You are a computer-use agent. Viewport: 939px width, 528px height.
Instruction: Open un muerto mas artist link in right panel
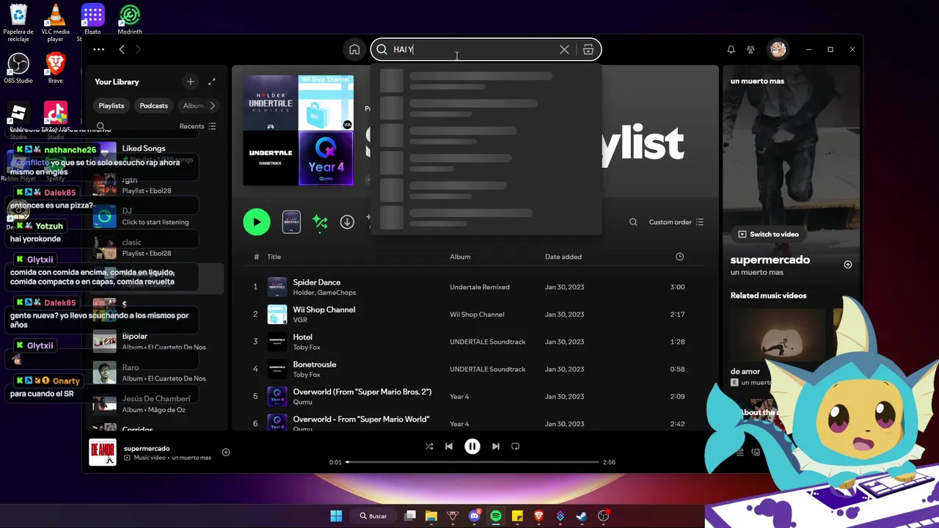(x=756, y=272)
